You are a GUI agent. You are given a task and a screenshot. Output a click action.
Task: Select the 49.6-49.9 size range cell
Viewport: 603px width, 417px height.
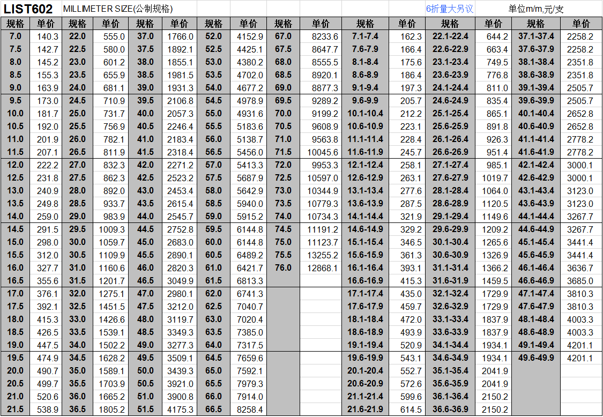tap(535, 358)
